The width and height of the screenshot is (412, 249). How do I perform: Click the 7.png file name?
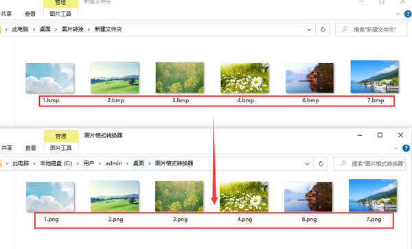[374, 220]
